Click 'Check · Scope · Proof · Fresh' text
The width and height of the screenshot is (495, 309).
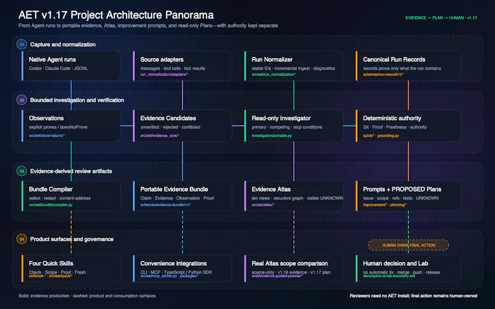click(58, 272)
